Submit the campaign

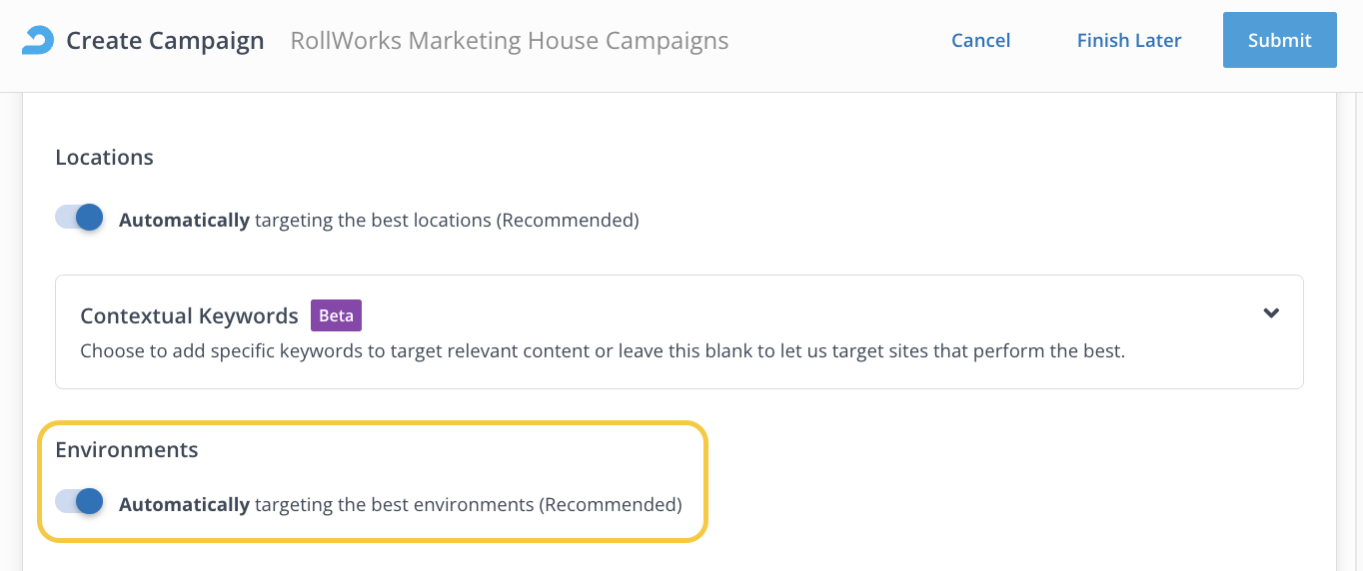pos(1279,40)
